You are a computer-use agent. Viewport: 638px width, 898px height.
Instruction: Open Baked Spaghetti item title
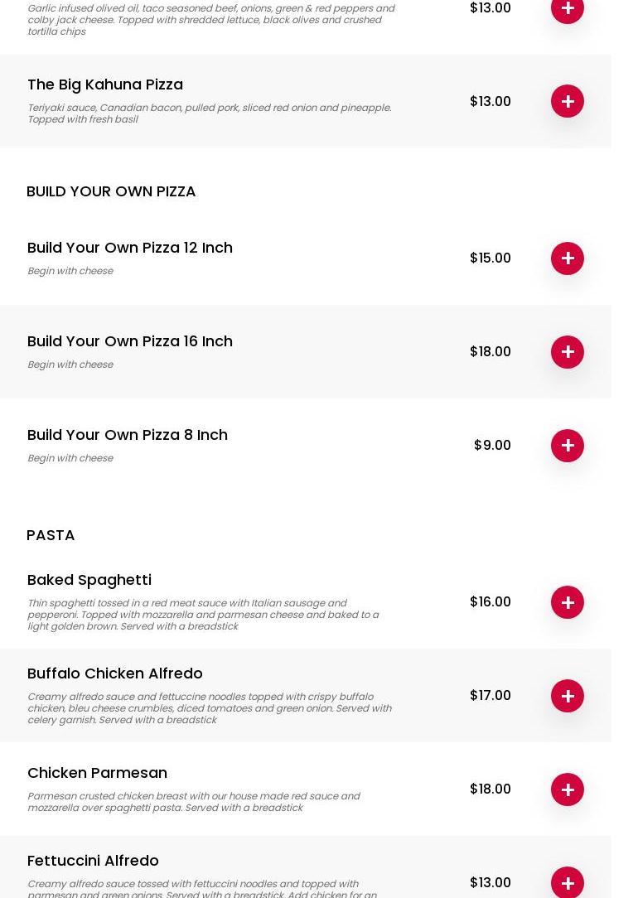click(x=89, y=580)
